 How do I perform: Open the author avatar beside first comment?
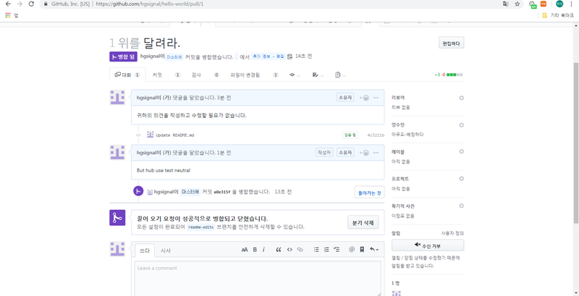(117, 98)
